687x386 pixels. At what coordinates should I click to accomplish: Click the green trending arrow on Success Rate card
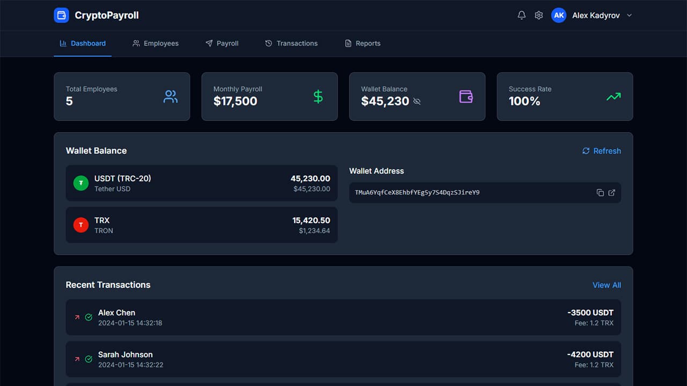[x=613, y=96]
